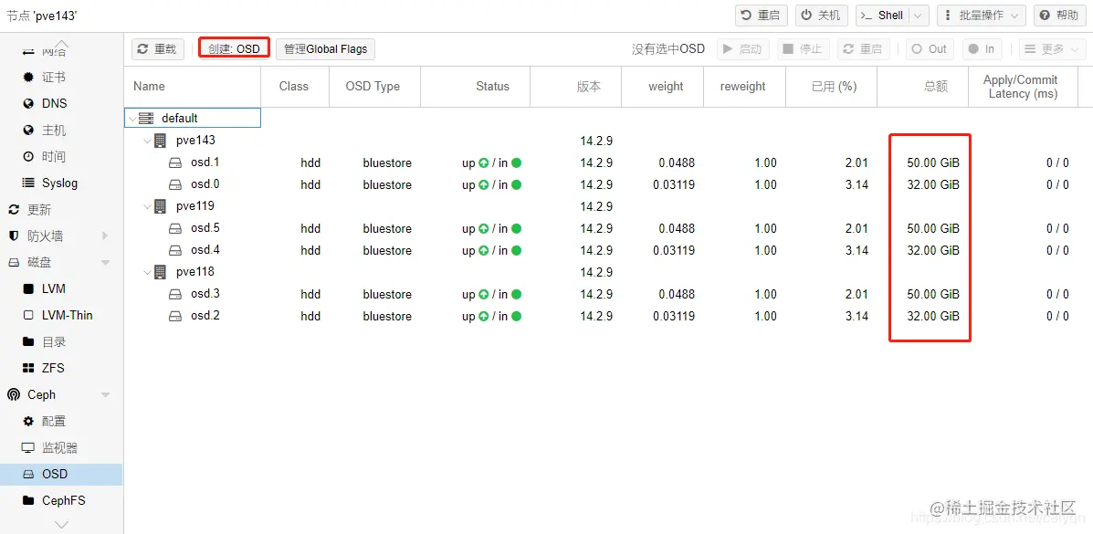This screenshot has width=1093, height=534.
Task: Click the sidebar scroll-down chevron
Action: pyautogui.click(x=61, y=524)
